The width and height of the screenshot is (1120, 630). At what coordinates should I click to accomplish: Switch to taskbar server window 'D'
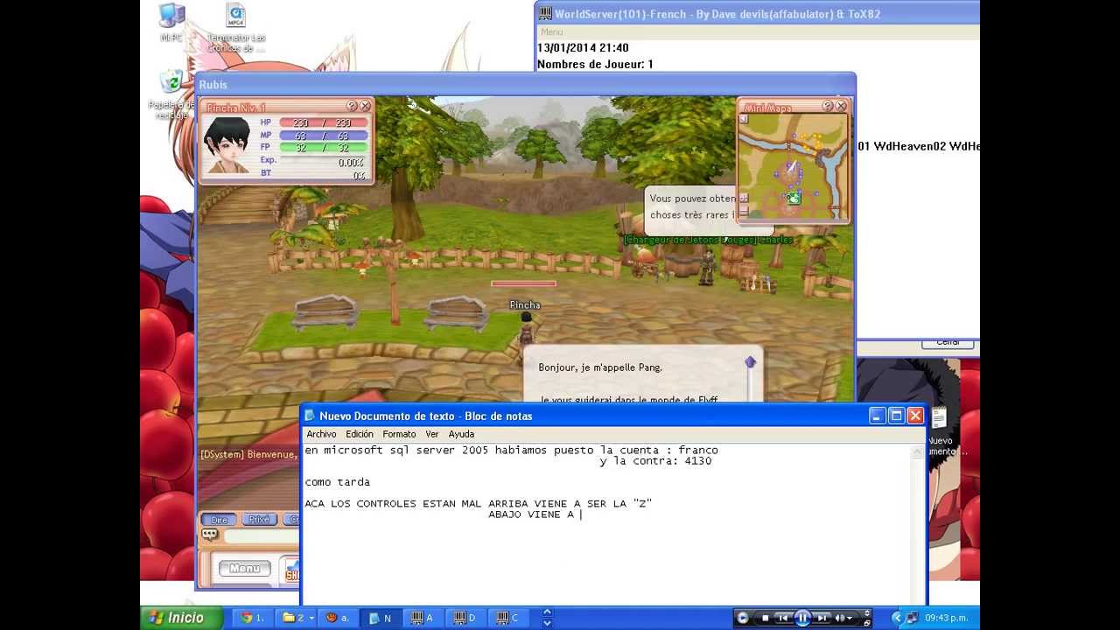(465, 618)
